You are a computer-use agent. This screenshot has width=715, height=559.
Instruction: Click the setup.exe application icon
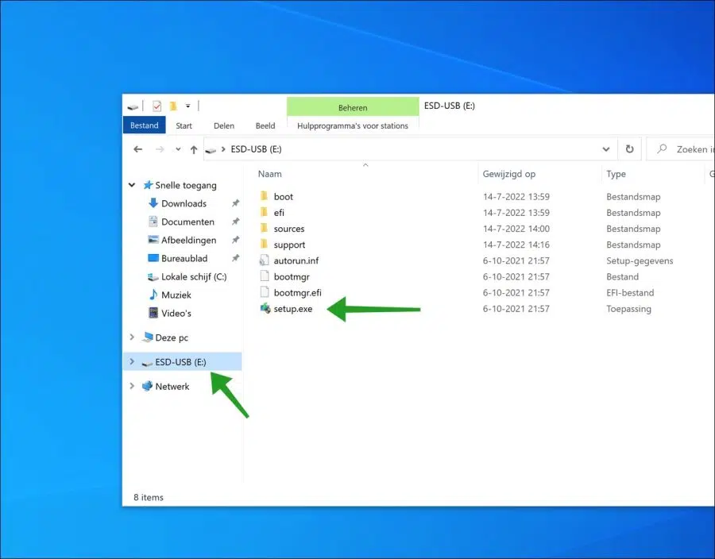pos(265,308)
